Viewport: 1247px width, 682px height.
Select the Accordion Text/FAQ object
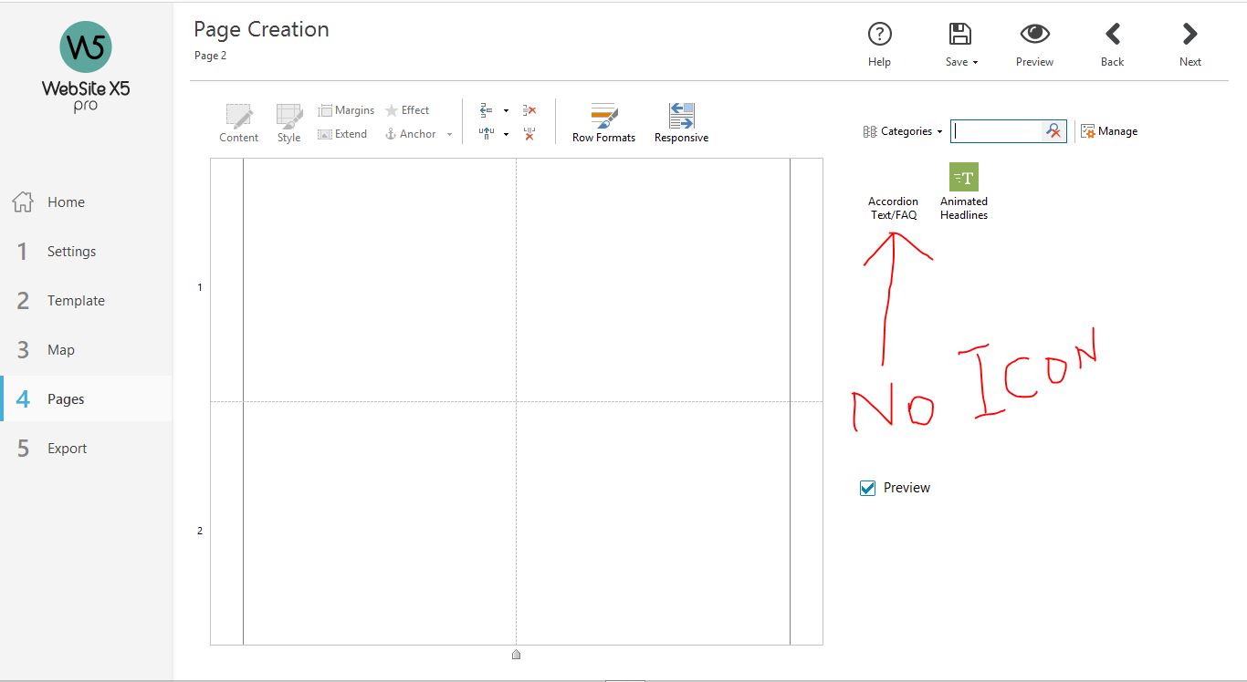tap(893, 208)
